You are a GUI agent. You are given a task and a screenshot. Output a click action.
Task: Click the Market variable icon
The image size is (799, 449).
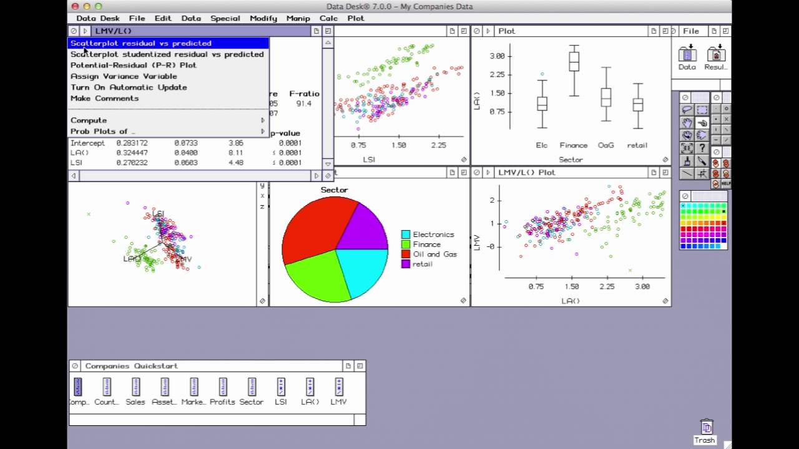[194, 387]
